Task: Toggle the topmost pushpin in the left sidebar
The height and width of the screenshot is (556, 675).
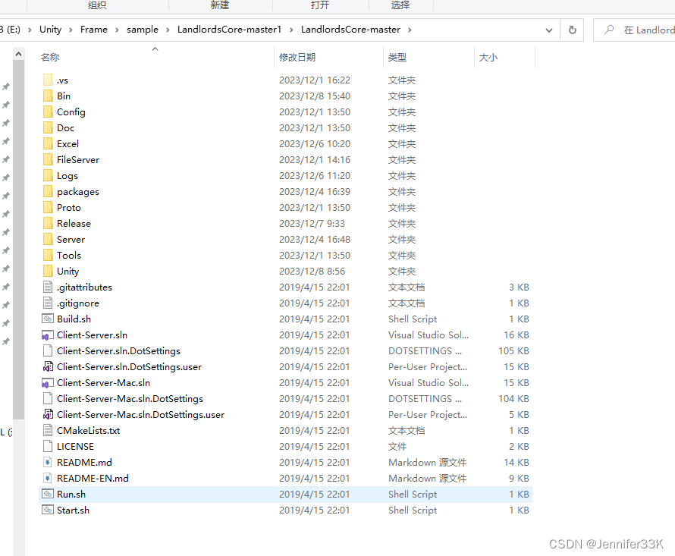Action: pos(6,86)
